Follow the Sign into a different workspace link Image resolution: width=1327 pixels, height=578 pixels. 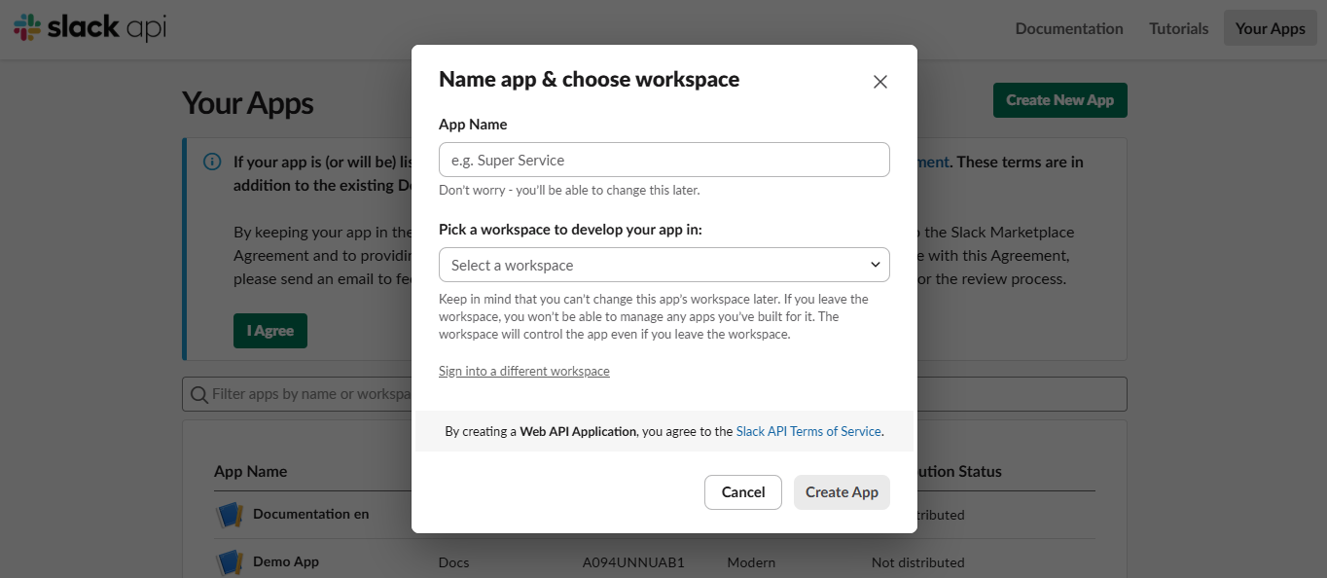(523, 371)
